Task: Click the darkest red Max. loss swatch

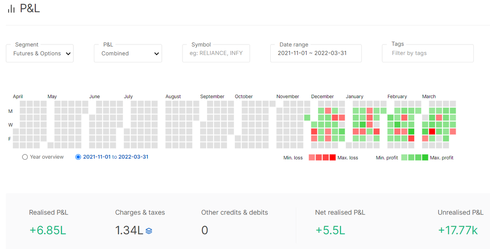Action: (x=332, y=157)
